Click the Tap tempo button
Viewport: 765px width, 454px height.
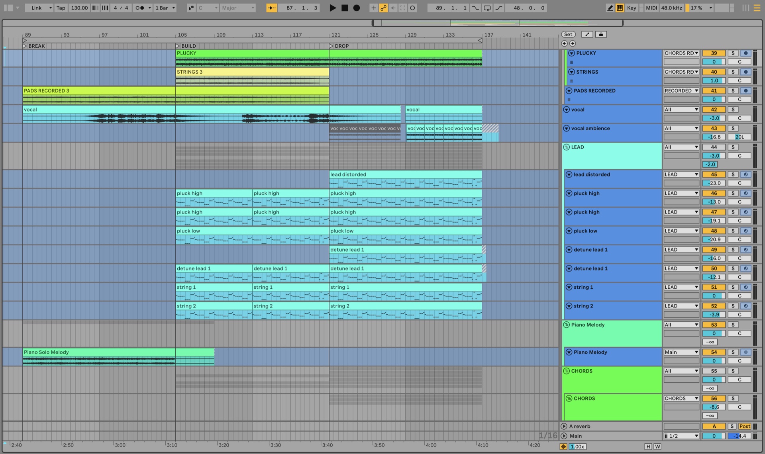click(x=61, y=8)
